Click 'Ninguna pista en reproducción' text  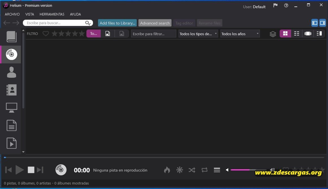(120, 170)
